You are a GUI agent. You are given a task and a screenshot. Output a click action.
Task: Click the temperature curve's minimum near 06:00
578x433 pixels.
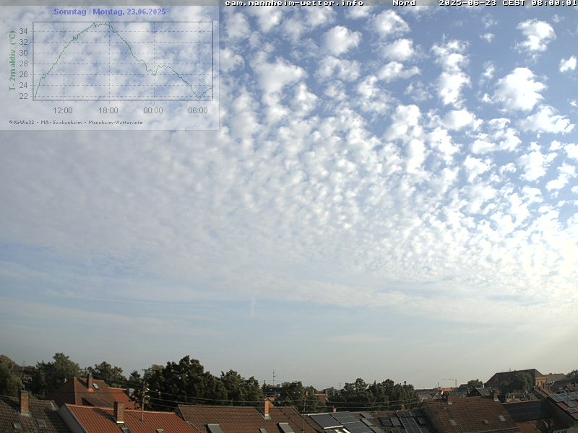coord(199,97)
